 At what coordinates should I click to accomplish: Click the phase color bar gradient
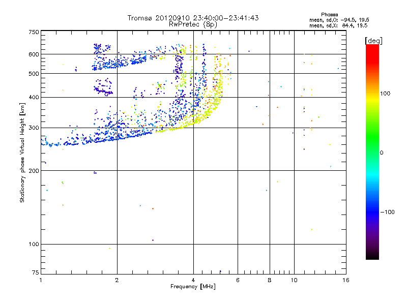pos(372,152)
